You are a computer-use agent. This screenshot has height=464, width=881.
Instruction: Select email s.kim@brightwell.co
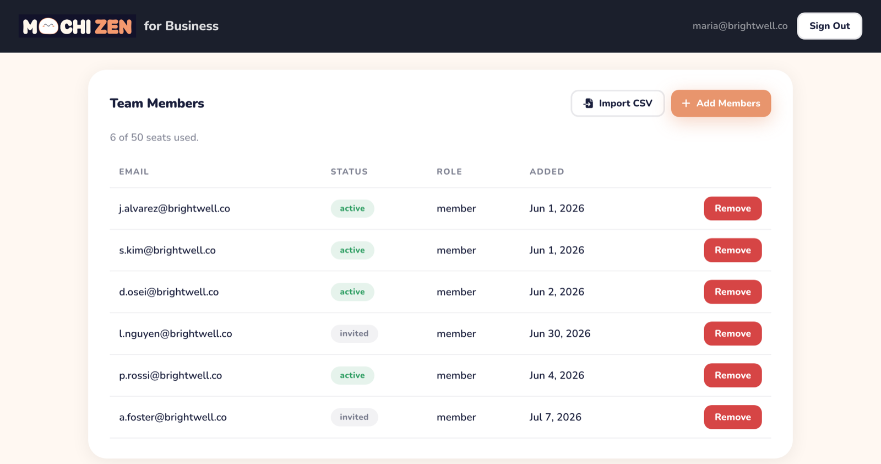(x=167, y=250)
